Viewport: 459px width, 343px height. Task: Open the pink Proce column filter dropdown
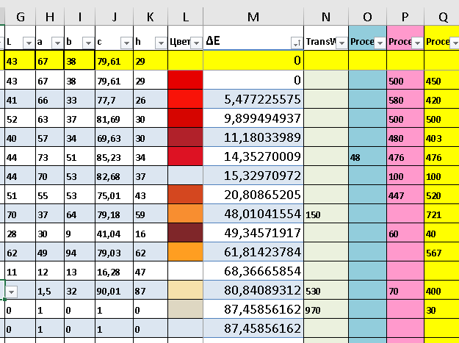pos(417,43)
